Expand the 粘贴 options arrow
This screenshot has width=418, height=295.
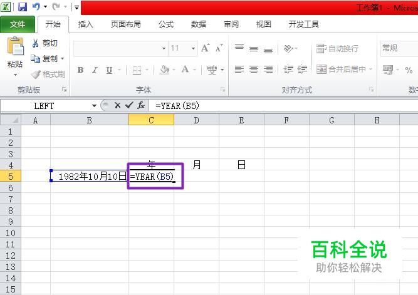pyautogui.click(x=16, y=75)
